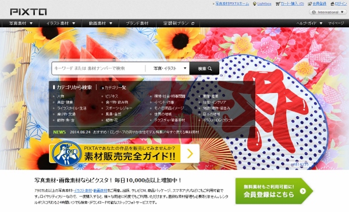The image size is (349, 212).
Task: Focus the keyword search input field
Action: (99, 69)
